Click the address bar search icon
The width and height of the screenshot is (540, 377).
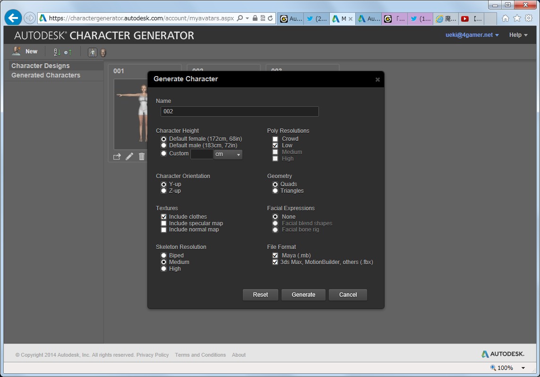240,18
